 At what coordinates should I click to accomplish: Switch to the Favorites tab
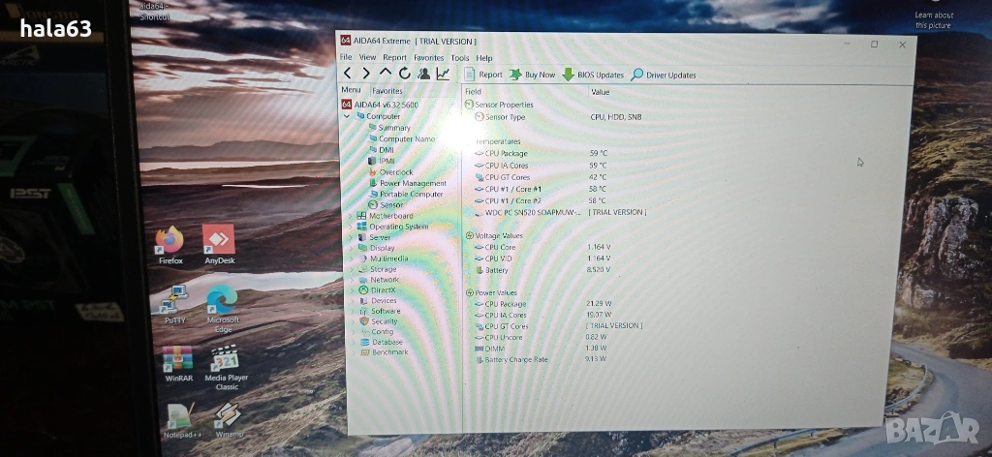(x=387, y=90)
